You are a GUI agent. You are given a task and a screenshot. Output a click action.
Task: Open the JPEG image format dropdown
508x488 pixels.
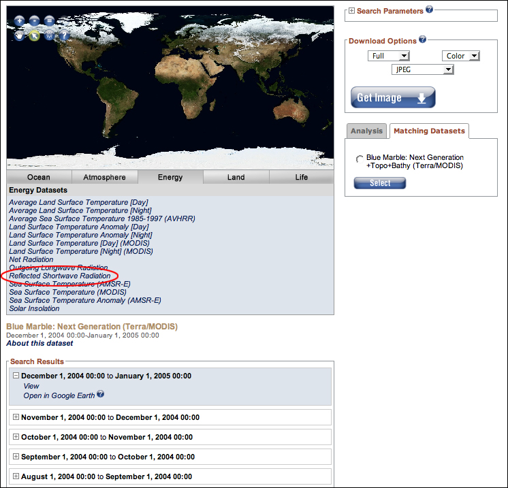click(x=422, y=69)
